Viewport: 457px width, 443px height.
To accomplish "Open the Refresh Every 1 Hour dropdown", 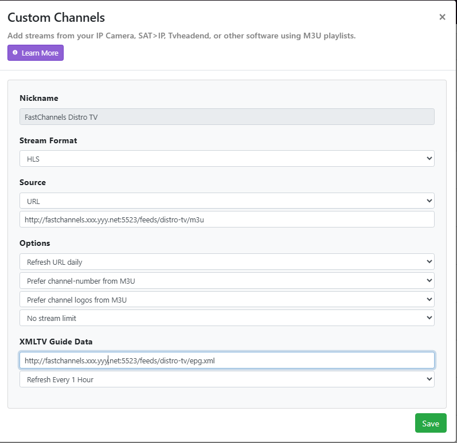I will pyautogui.click(x=226, y=379).
